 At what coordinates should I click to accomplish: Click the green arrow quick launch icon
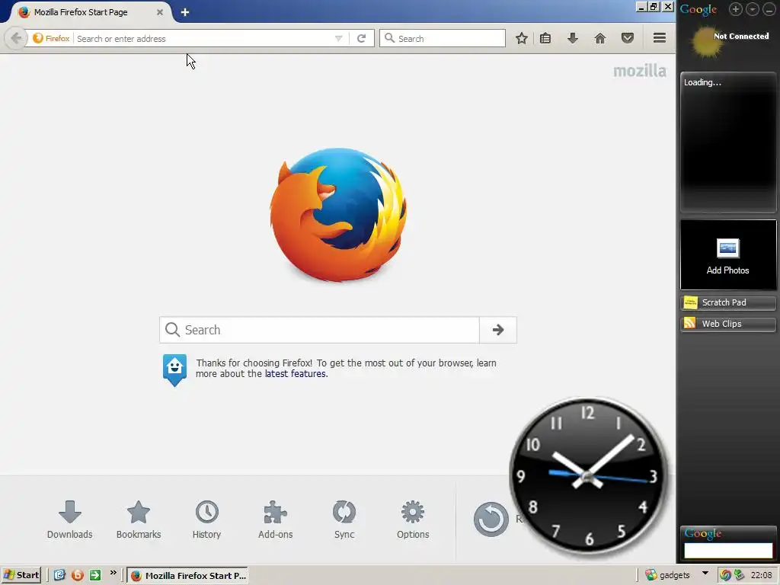pyautogui.click(x=95, y=575)
